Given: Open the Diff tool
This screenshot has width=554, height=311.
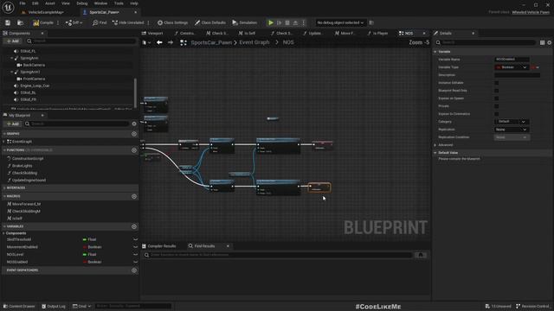Looking at the screenshot, I should (x=74, y=22).
